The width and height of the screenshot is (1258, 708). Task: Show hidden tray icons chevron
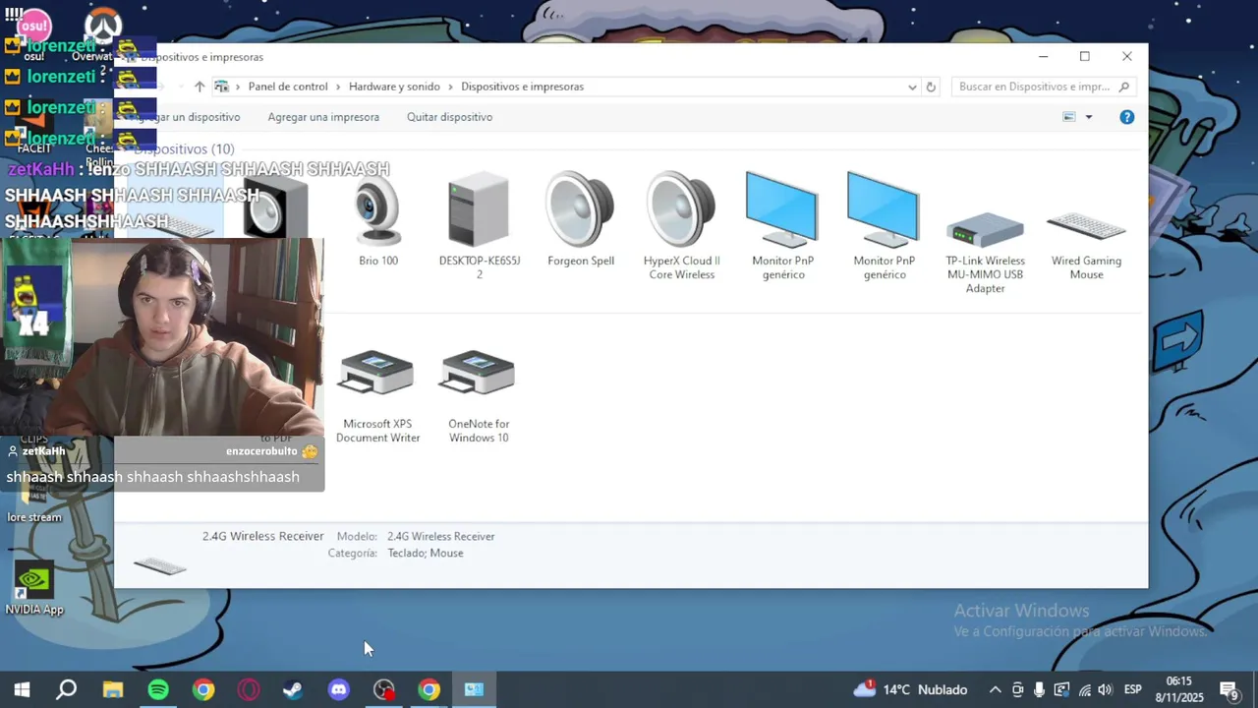click(x=995, y=689)
